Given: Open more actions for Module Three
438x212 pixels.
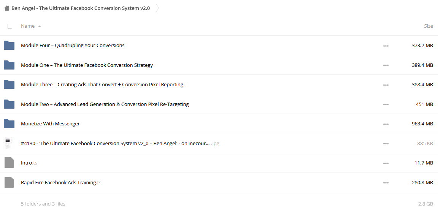Looking at the screenshot, I should 386,85.
